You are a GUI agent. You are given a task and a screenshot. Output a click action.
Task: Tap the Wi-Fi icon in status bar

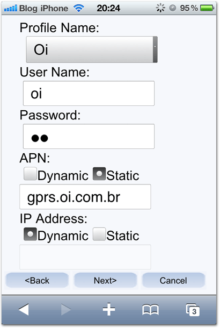79,8
